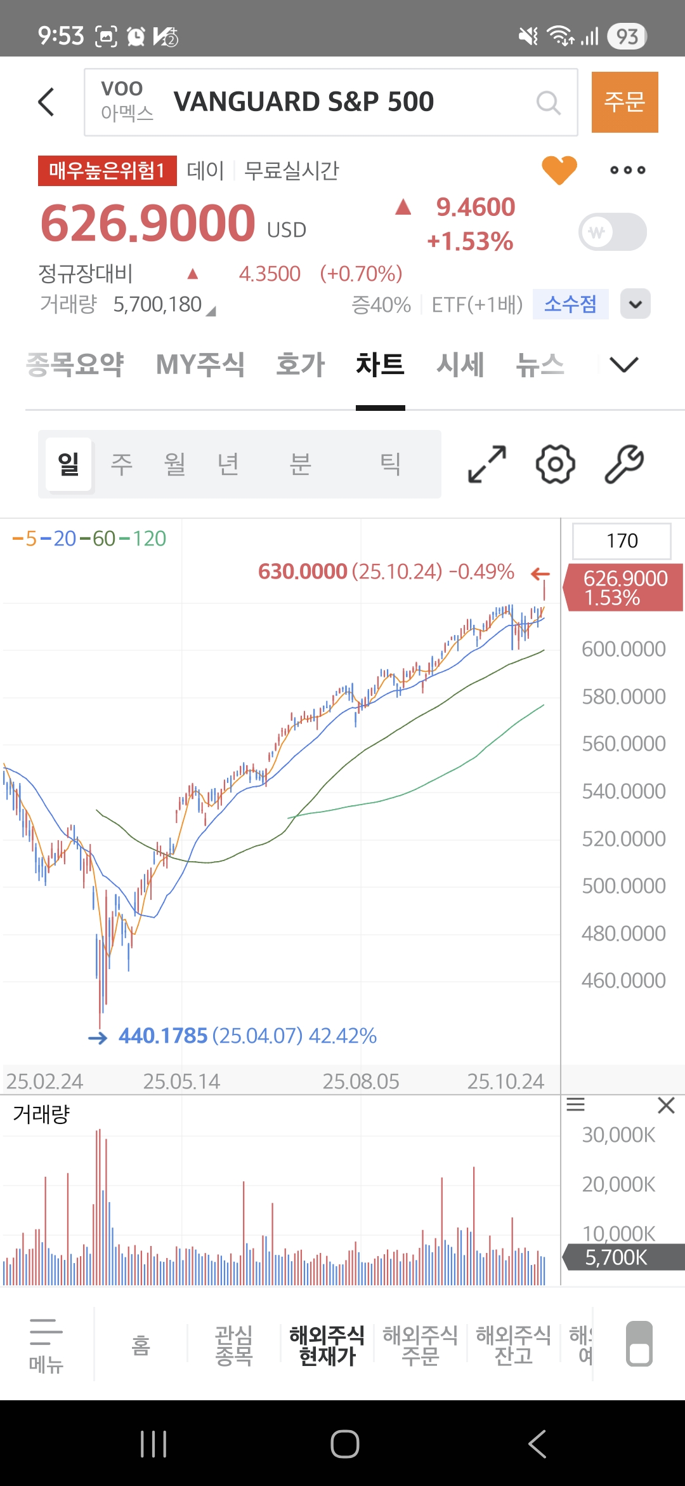This screenshot has height=1486, width=685.
Task: Toggle the won currency switch
Action: click(x=612, y=232)
